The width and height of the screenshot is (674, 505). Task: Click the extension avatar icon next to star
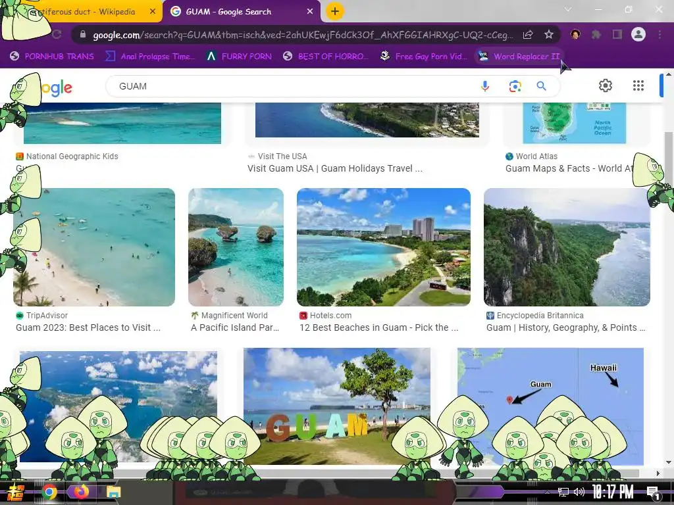tap(575, 34)
